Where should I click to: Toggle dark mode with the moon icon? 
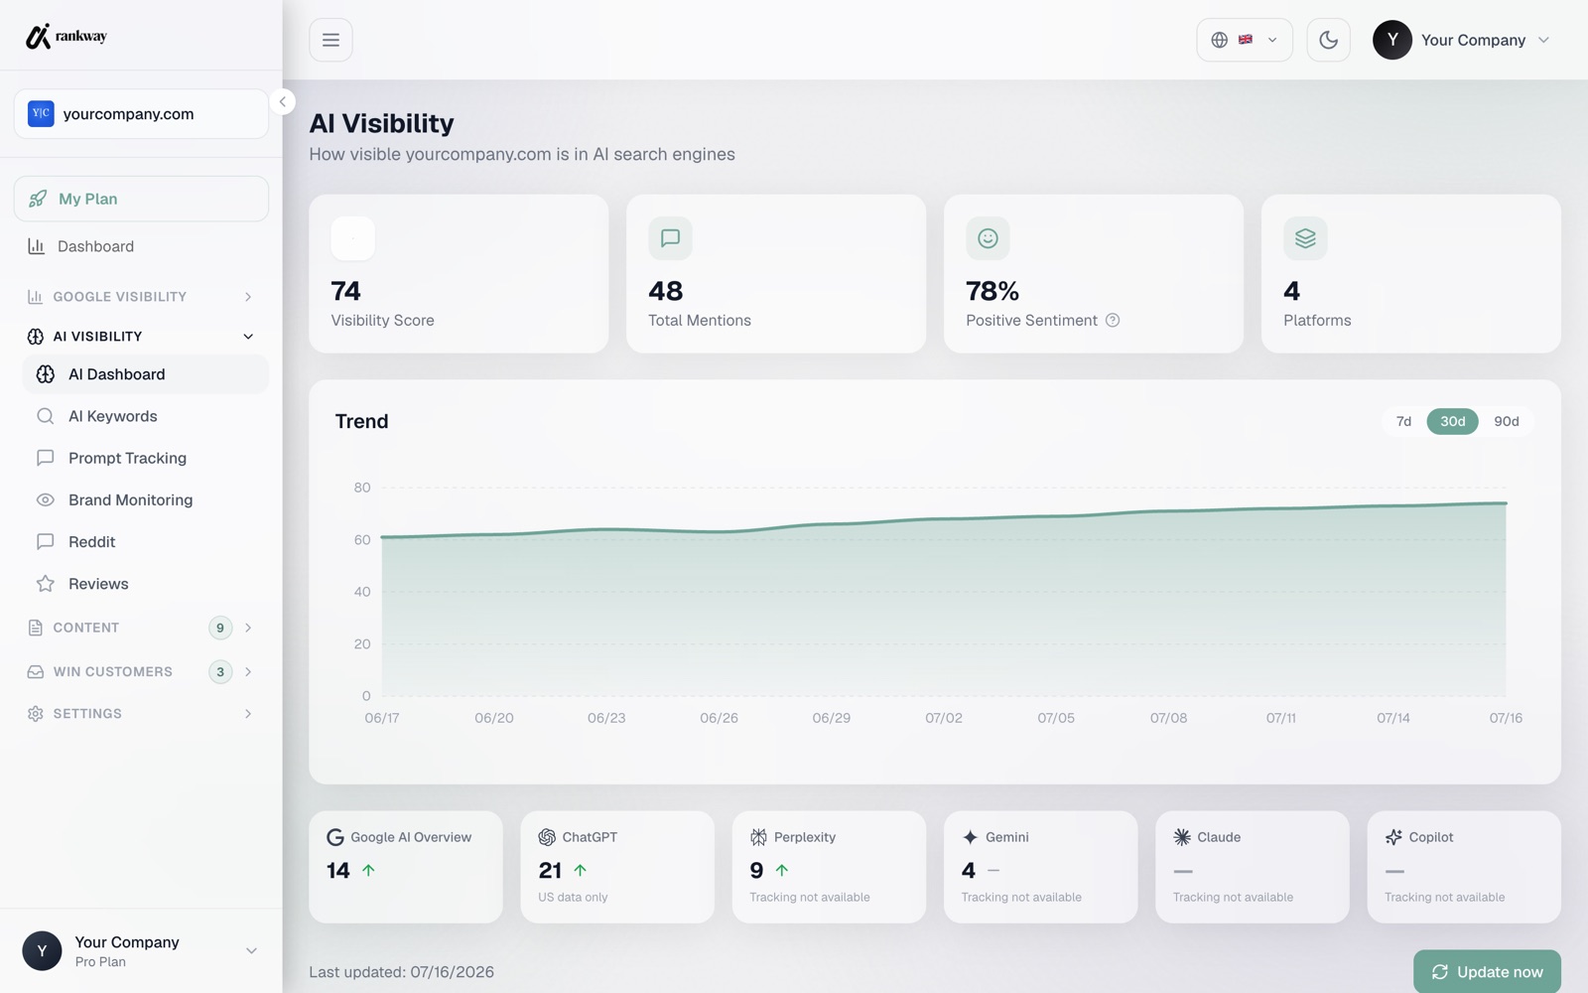pos(1328,40)
